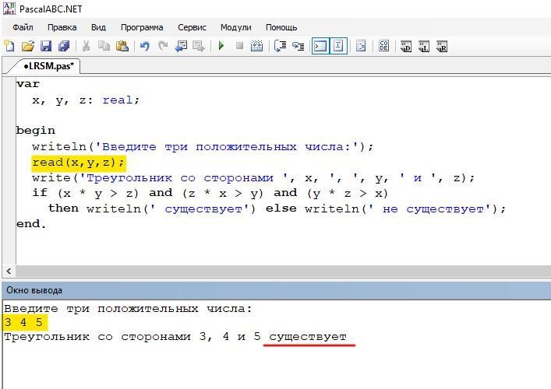Image resolution: width=551 pixels, height=389 pixels.
Task: Paste with the clipboard toolbar icon
Action: tap(122, 46)
